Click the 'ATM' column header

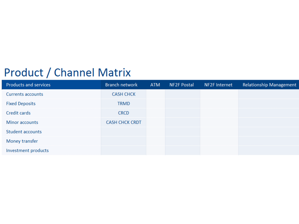click(155, 85)
